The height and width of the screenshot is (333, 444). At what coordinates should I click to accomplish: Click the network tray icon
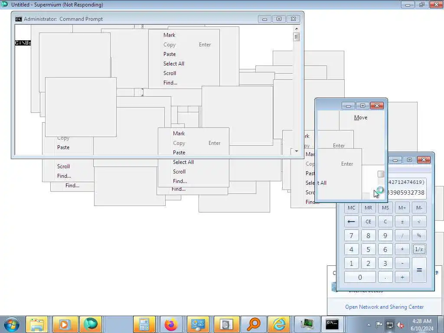390,324
